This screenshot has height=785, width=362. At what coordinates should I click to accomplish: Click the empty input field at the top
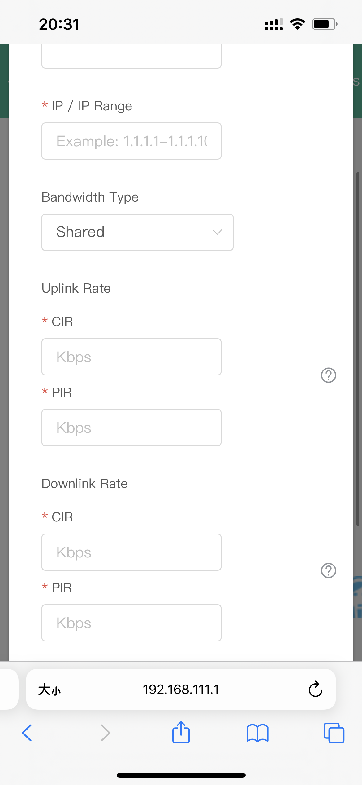pyautogui.click(x=131, y=56)
